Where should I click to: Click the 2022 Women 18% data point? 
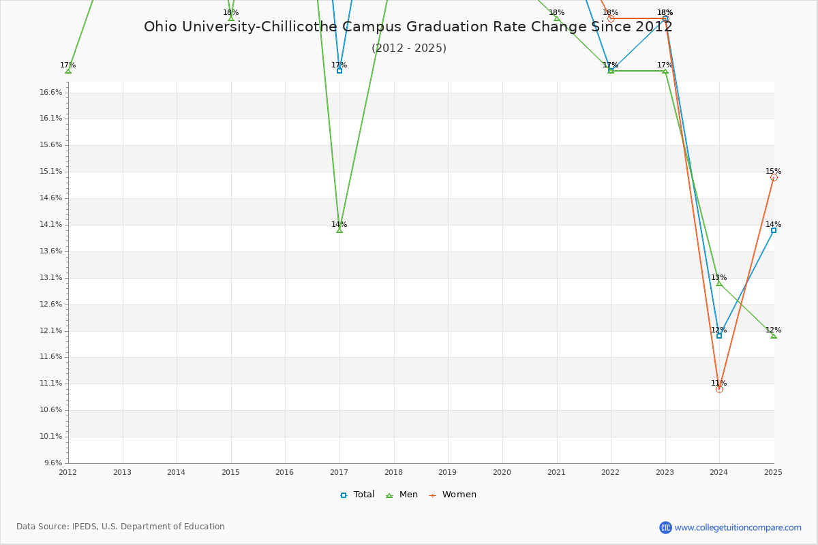point(611,18)
